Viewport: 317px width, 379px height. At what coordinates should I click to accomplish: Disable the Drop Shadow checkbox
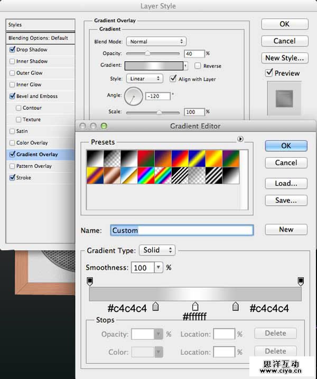12,50
